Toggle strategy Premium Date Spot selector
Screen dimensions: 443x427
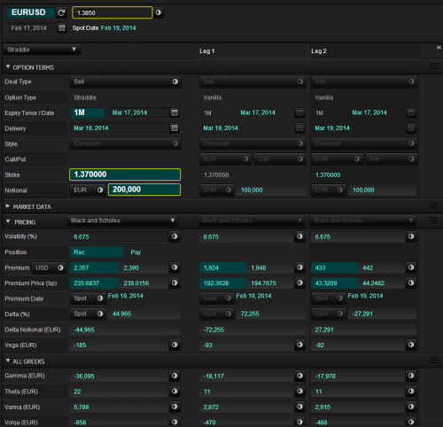click(88, 299)
